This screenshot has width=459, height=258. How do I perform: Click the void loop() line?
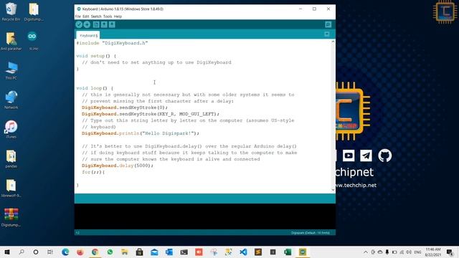pos(95,88)
